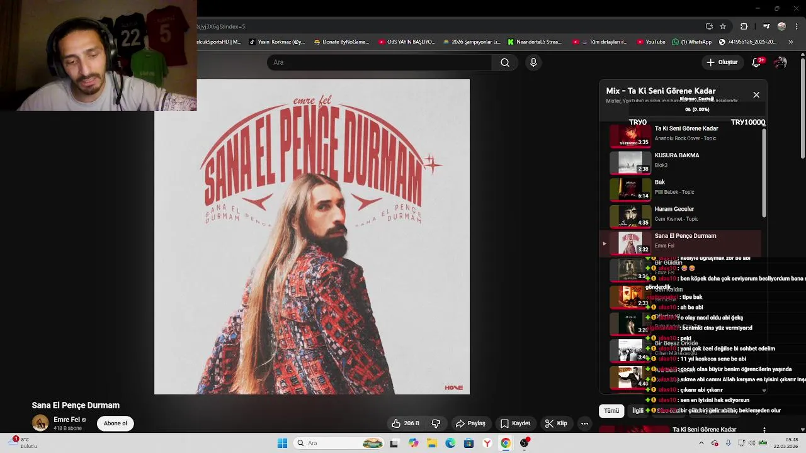Open the YouTube bookmark
The height and width of the screenshot is (453, 806).
tap(651, 42)
